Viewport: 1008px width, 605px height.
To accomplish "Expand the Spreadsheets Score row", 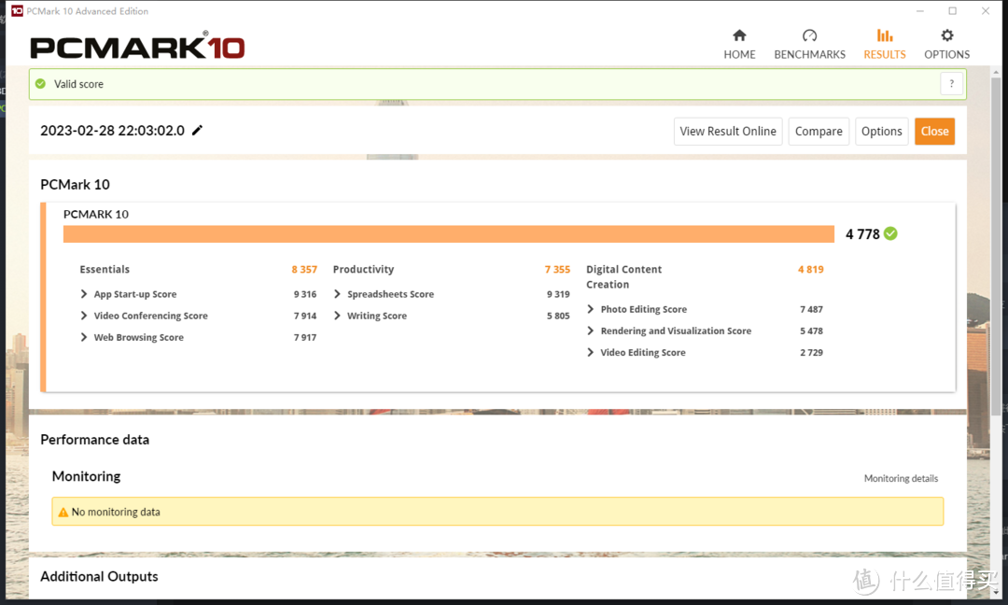I will point(337,294).
